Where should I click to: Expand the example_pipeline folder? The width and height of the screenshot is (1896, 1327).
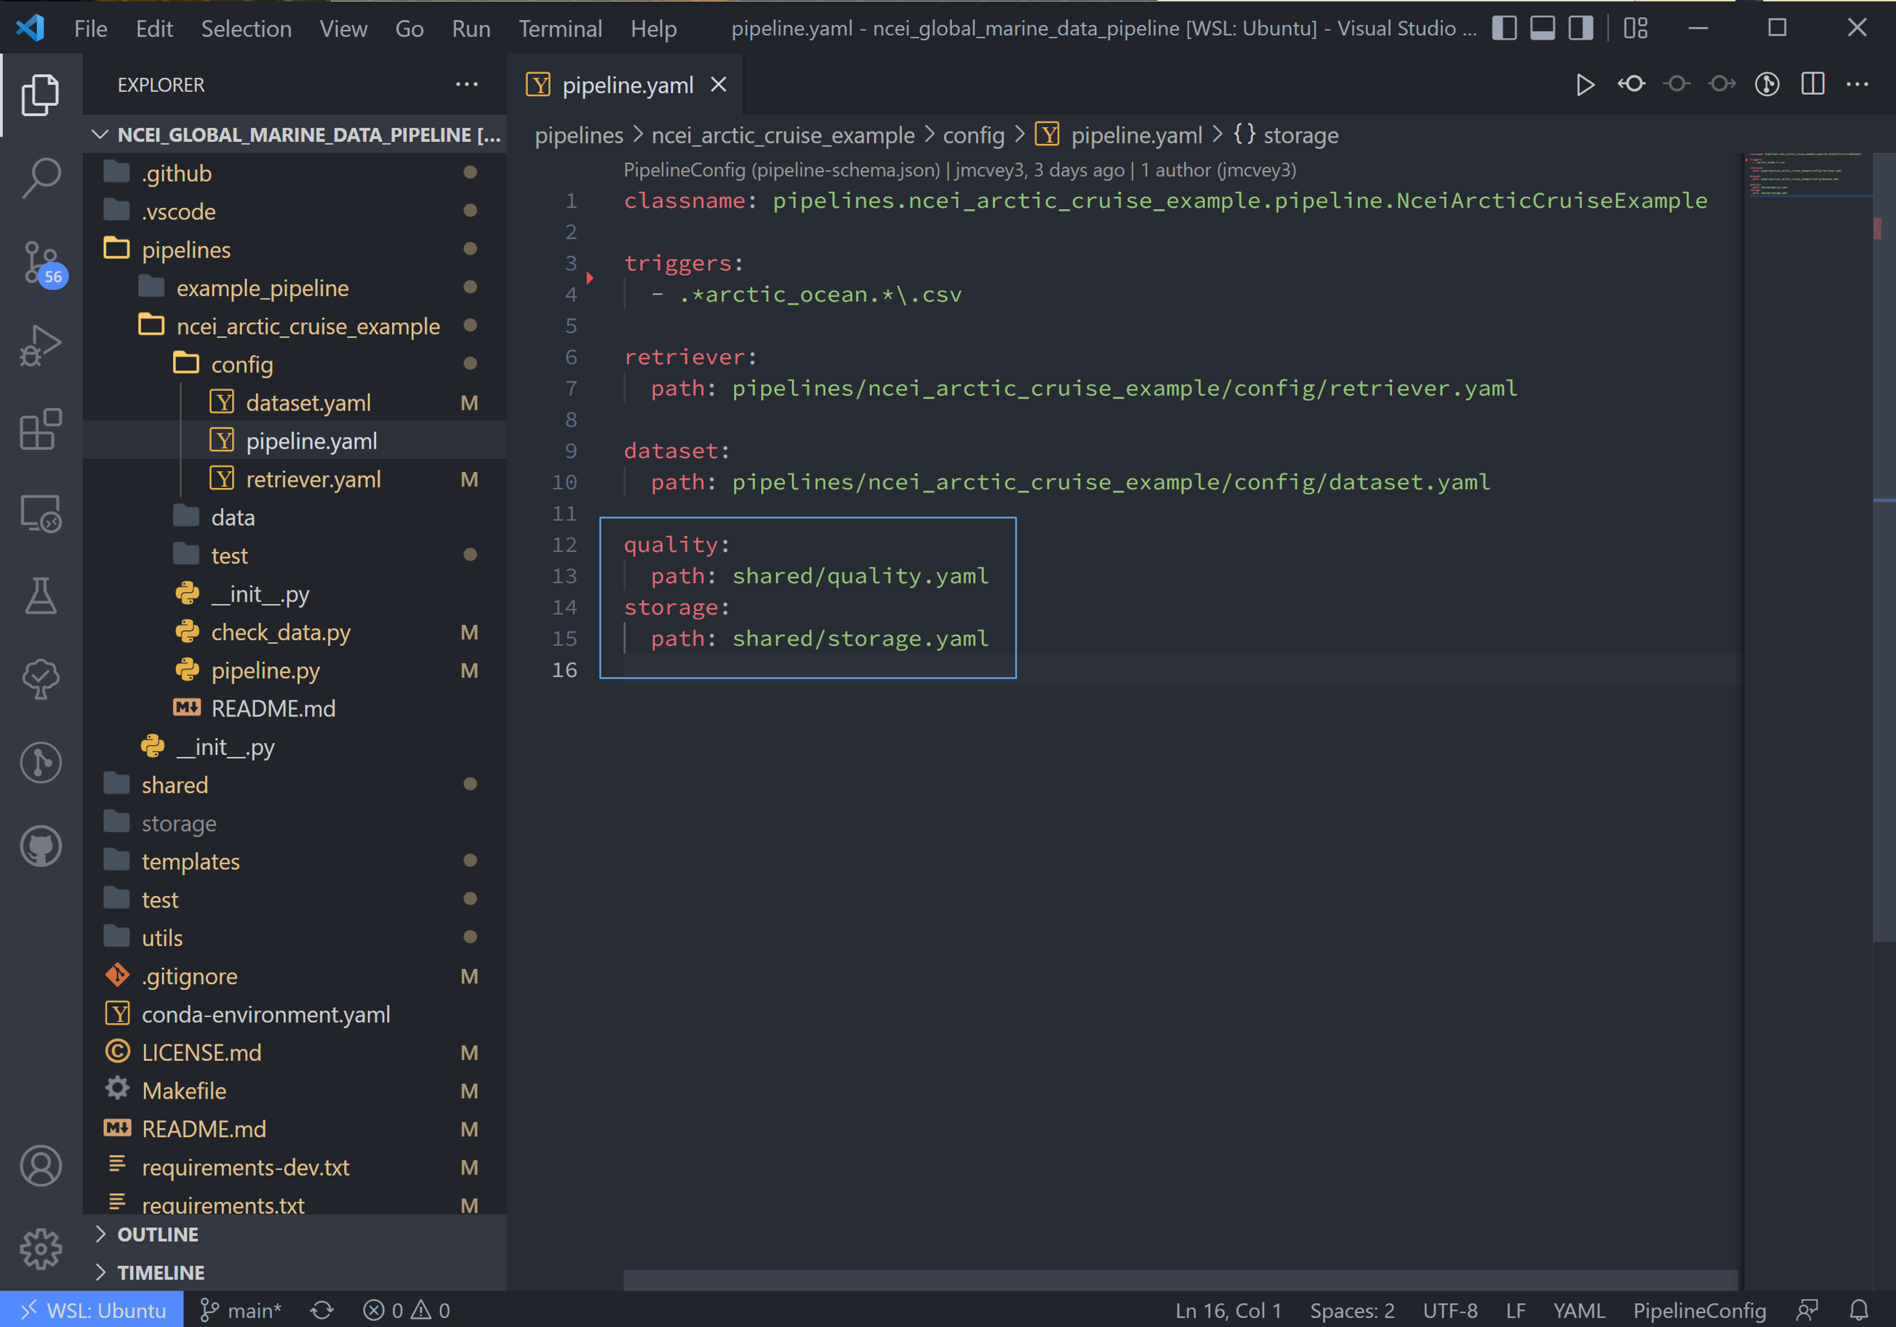295,288
